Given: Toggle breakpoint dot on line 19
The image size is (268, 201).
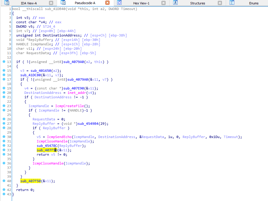Looking at the screenshot, I should (4, 88).
